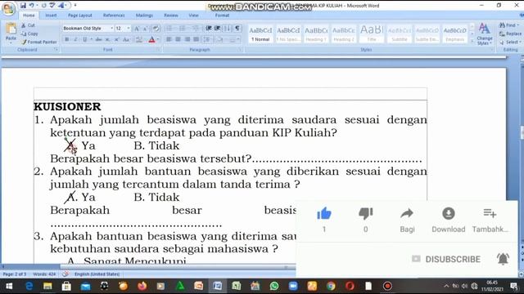The width and height of the screenshot is (524, 294).
Task: Insert a numbered list
Action: pos(183,29)
